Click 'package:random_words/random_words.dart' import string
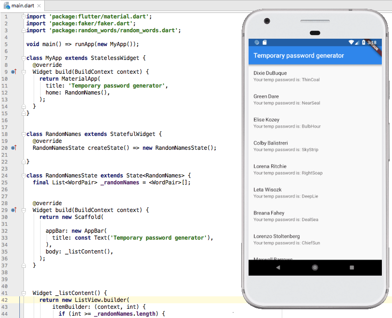This screenshot has width=392, height=318. (x=113, y=30)
